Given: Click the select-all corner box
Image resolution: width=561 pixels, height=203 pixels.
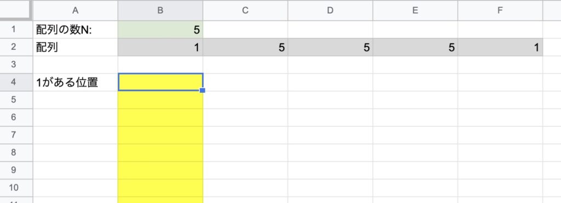Looking at the screenshot, I should pyautogui.click(x=15, y=10).
